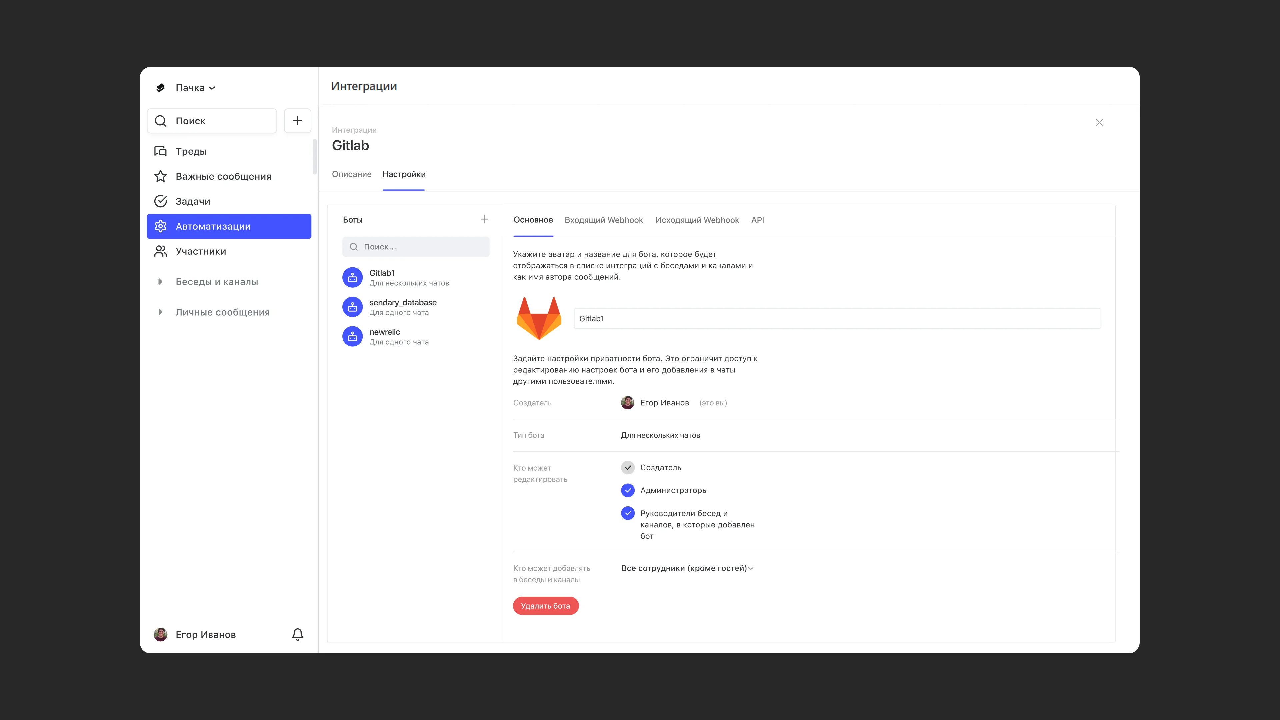Toggle Руководители бесед и каналов checkbox
Image resolution: width=1280 pixels, height=720 pixels.
tap(628, 513)
